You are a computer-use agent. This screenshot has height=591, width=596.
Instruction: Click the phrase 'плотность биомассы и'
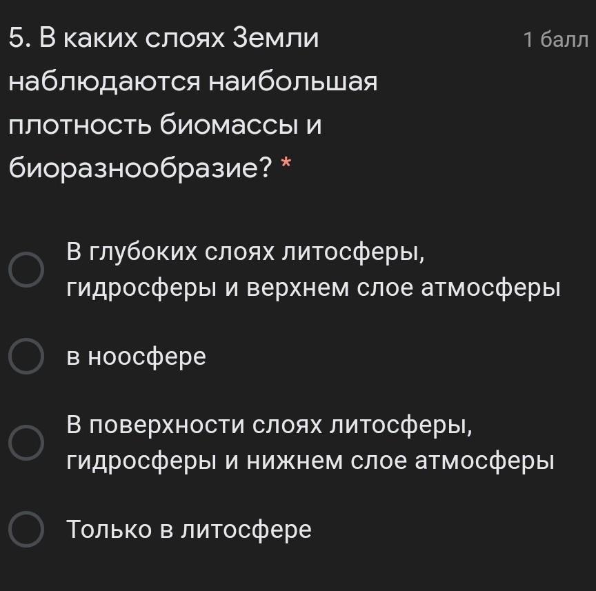pyautogui.click(x=165, y=125)
